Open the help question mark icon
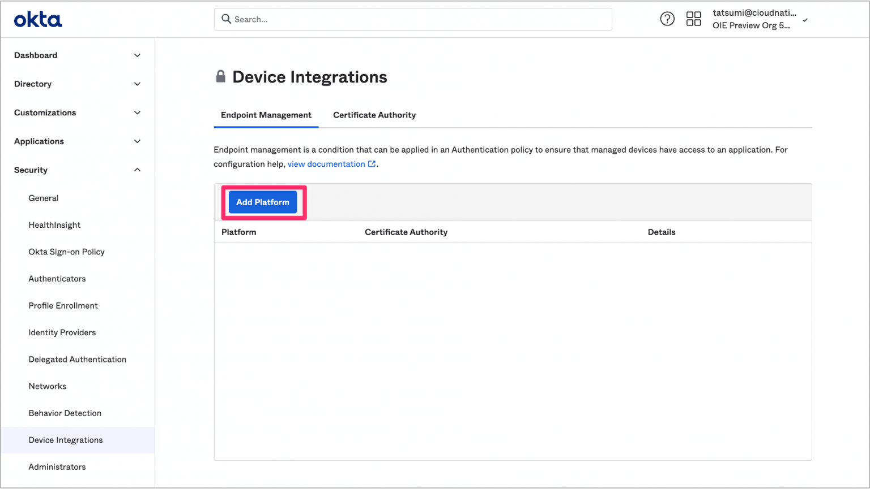The height and width of the screenshot is (489, 870). click(x=667, y=18)
